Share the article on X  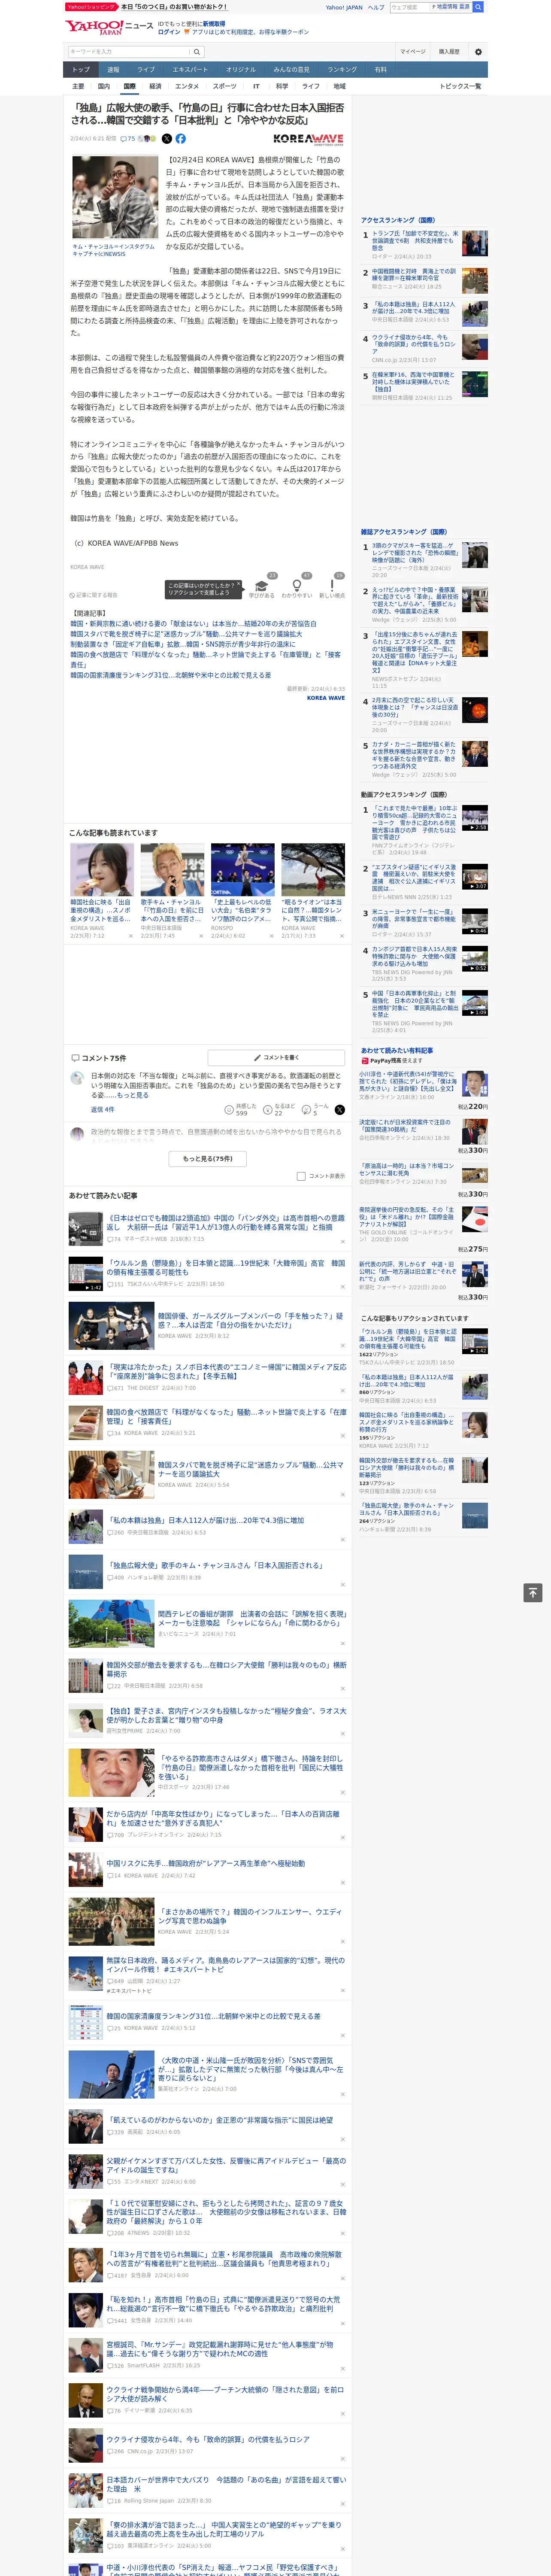[x=167, y=139]
